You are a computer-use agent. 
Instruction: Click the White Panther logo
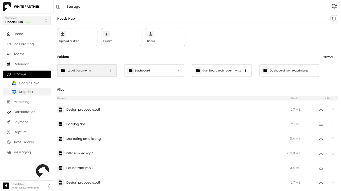click(7, 7)
